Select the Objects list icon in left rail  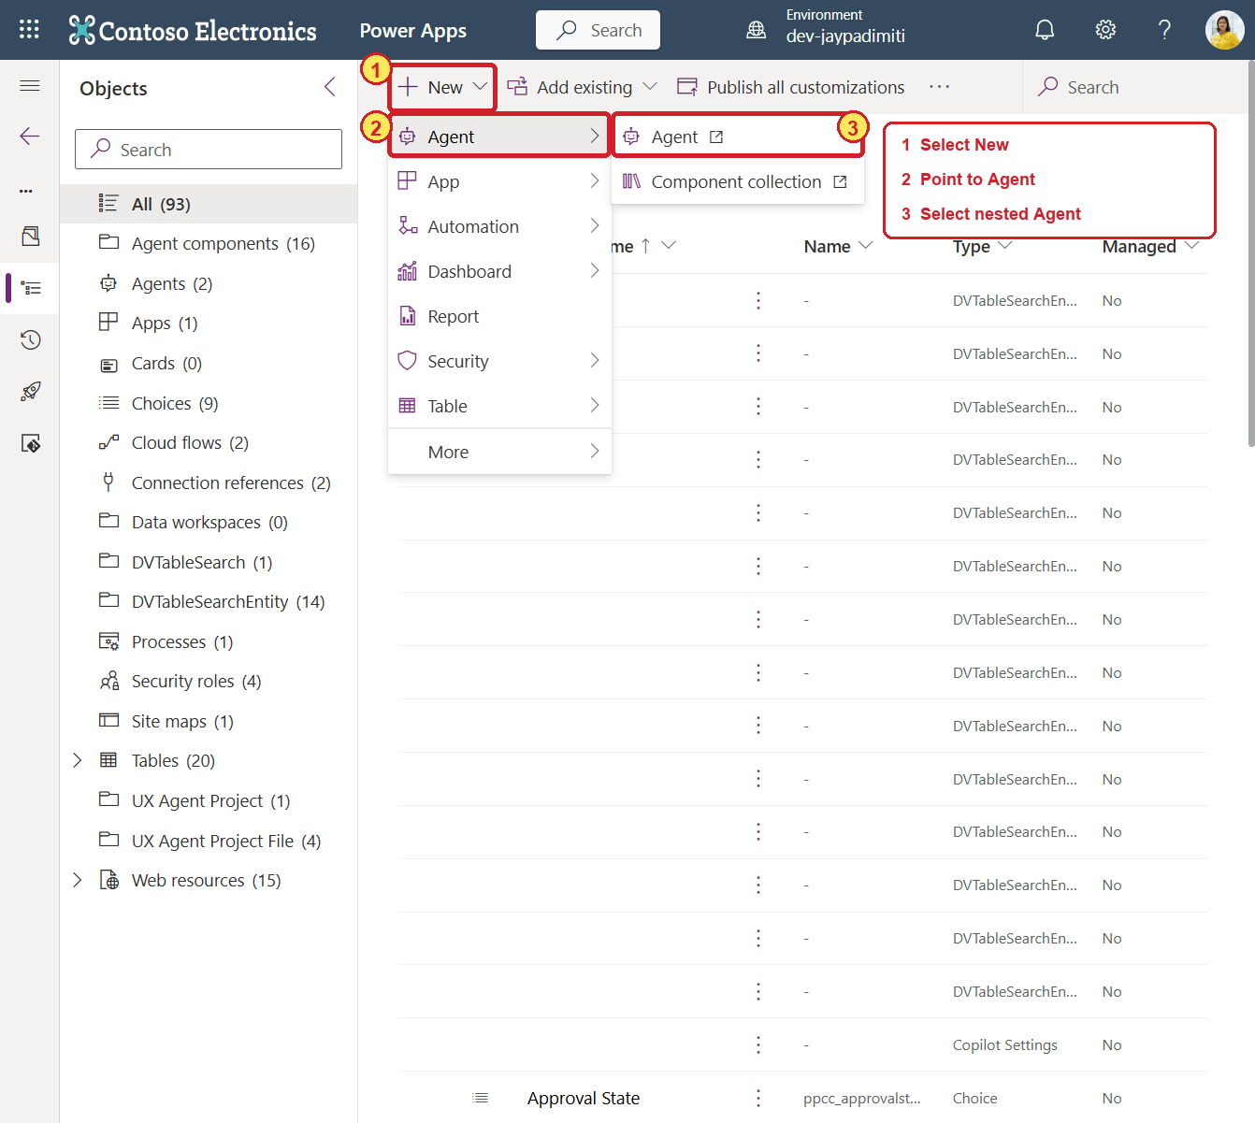pyautogui.click(x=31, y=288)
